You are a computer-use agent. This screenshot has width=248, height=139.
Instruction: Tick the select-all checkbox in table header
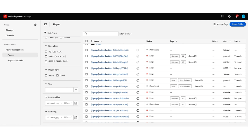click(x=87, y=41)
